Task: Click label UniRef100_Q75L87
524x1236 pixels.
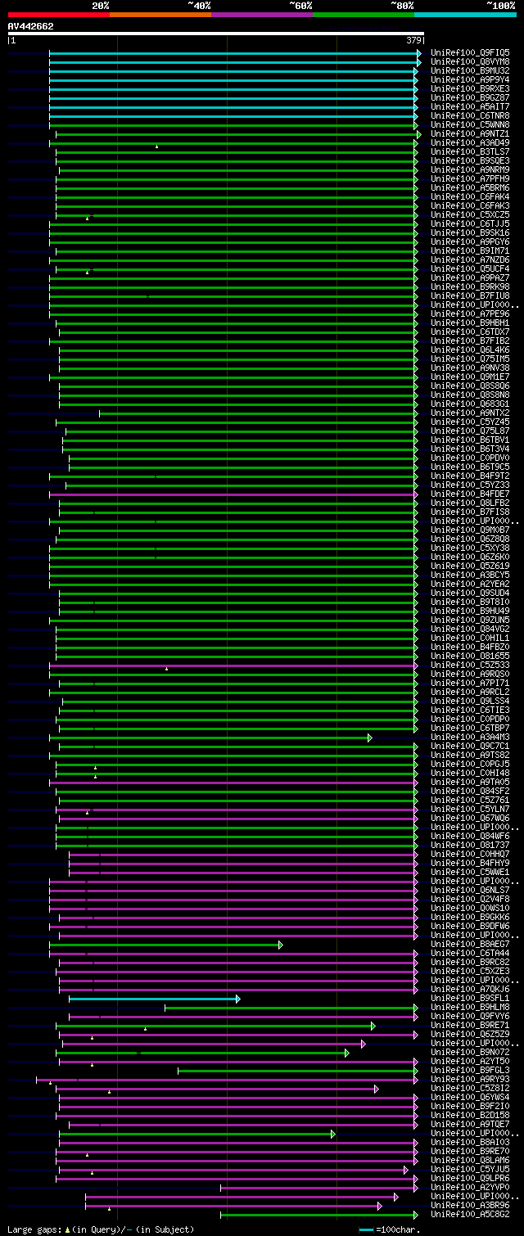Action: click(x=470, y=431)
